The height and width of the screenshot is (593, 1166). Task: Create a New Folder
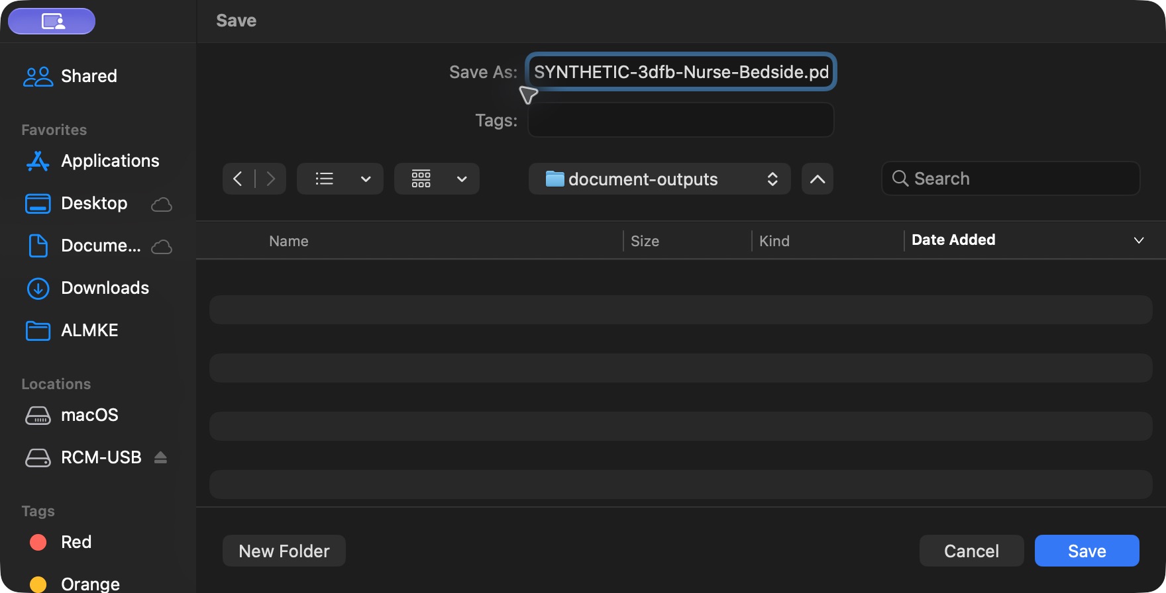pyautogui.click(x=284, y=551)
